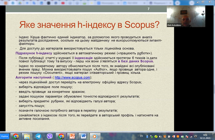Image resolution: width=215 pixels, height=140 pixels.
Task: Open the volume speaker icon in the tray
Action: pyautogui.click(x=160, y=136)
